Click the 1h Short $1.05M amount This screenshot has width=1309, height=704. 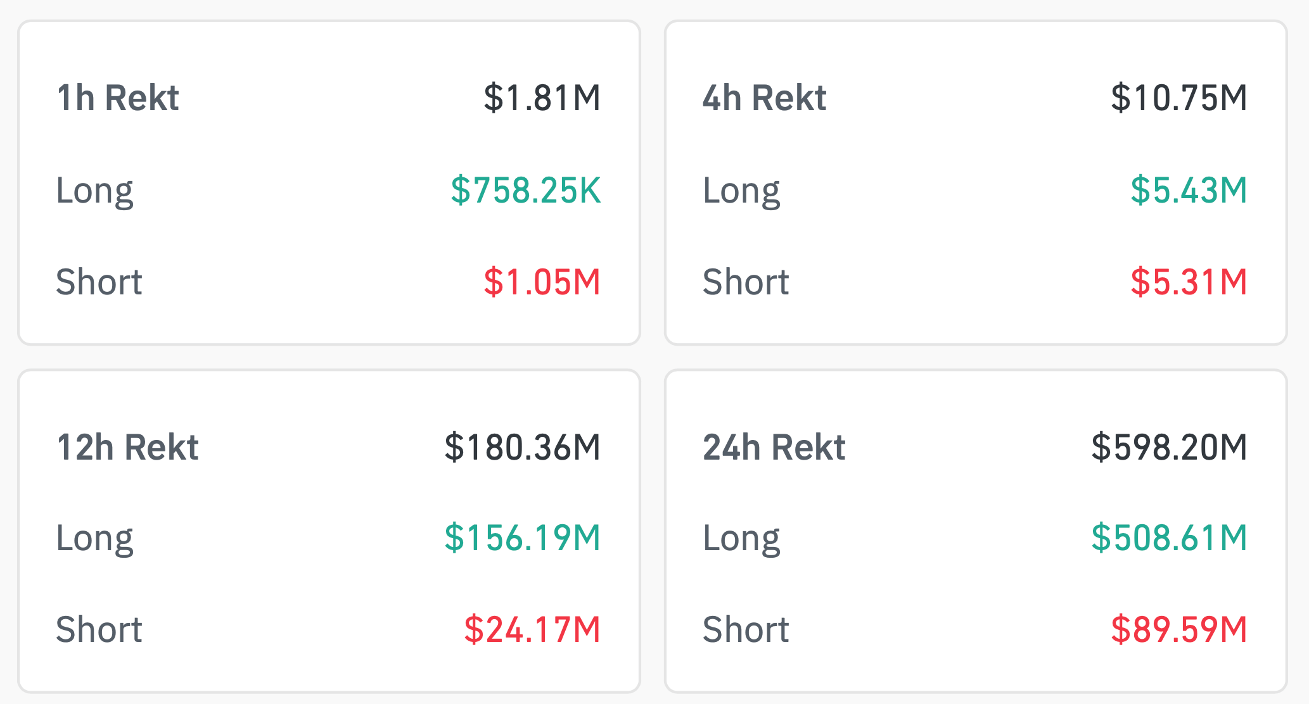[x=542, y=282]
